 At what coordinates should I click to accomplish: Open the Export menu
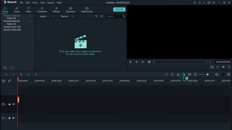tap(51, 3)
